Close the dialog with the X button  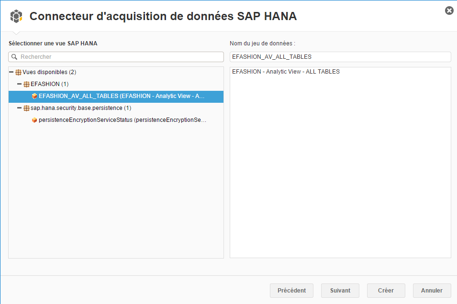click(x=449, y=11)
